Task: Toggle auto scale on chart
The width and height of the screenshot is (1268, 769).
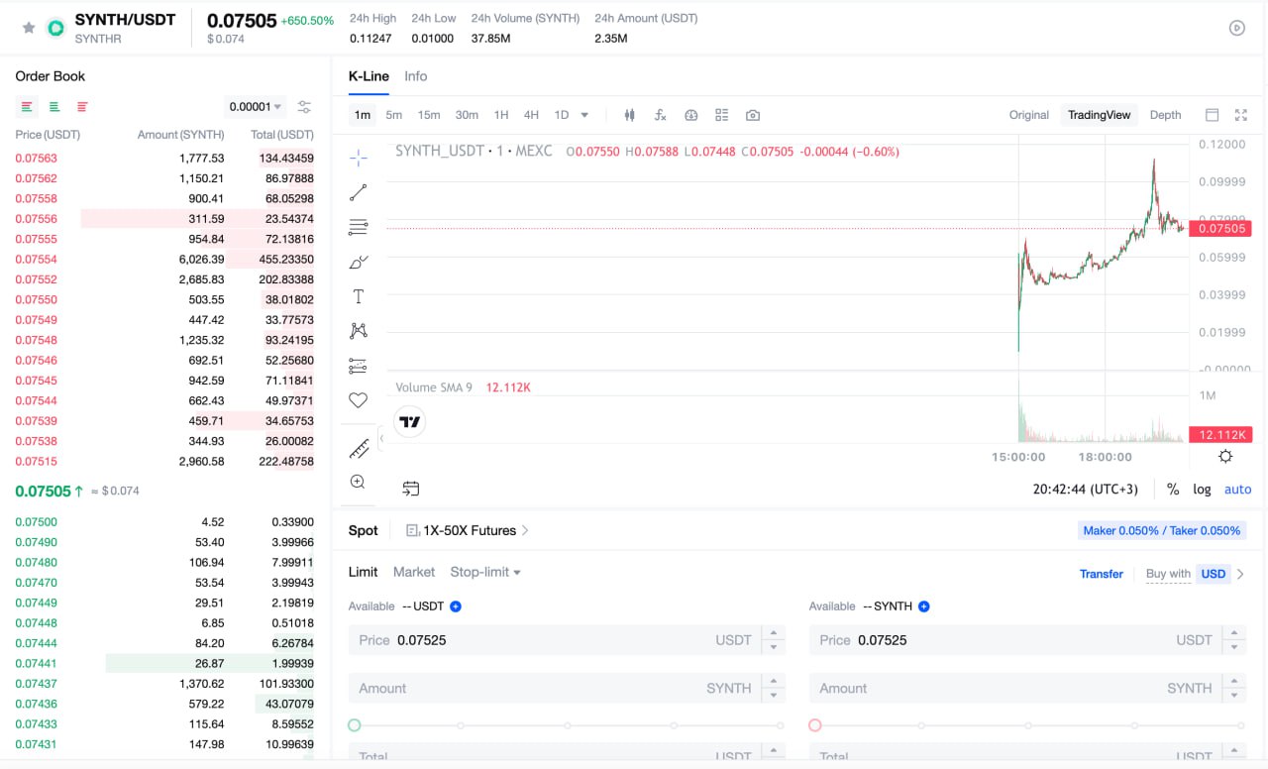Action: (1238, 489)
